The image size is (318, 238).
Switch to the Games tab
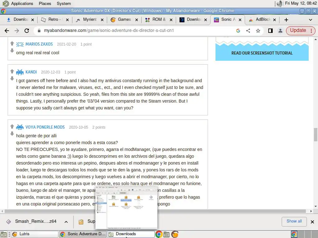pyautogui.click(x=124, y=20)
